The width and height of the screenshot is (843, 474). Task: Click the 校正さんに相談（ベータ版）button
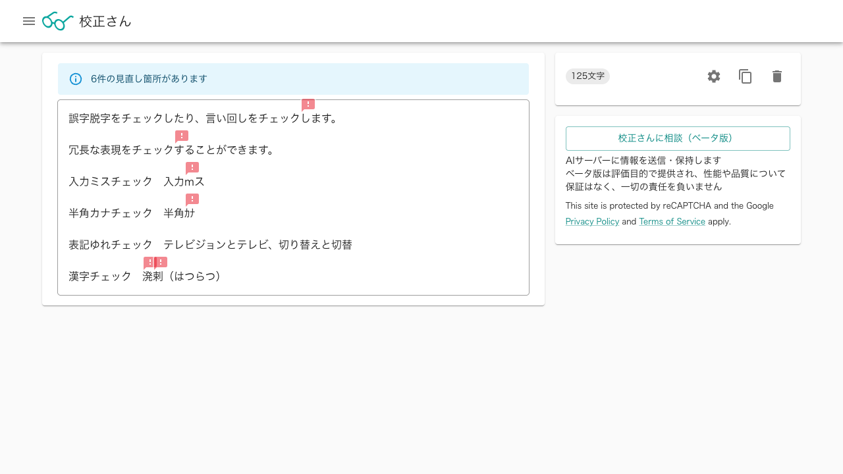[678, 138]
